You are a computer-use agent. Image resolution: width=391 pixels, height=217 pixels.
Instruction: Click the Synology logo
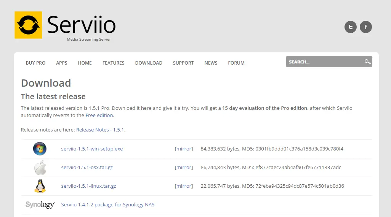pos(40,204)
